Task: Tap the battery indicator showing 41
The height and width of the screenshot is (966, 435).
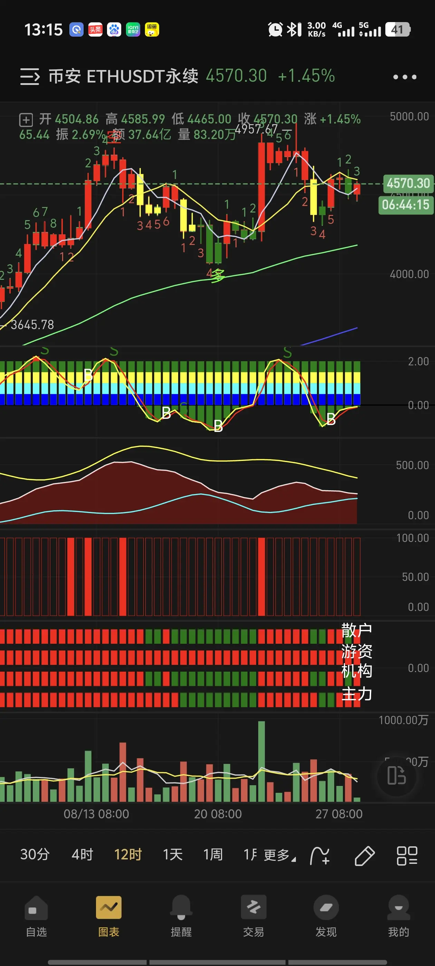Action: click(x=398, y=30)
